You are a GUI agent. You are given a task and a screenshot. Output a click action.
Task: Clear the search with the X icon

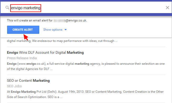coord(168,8)
